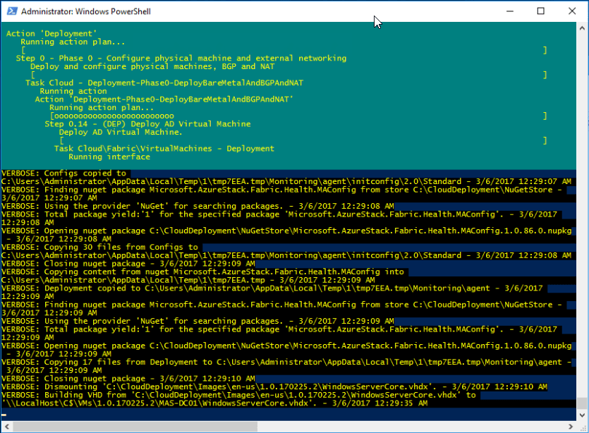Maximize the PowerShell window
The height and width of the screenshot is (433, 589).
540,11
